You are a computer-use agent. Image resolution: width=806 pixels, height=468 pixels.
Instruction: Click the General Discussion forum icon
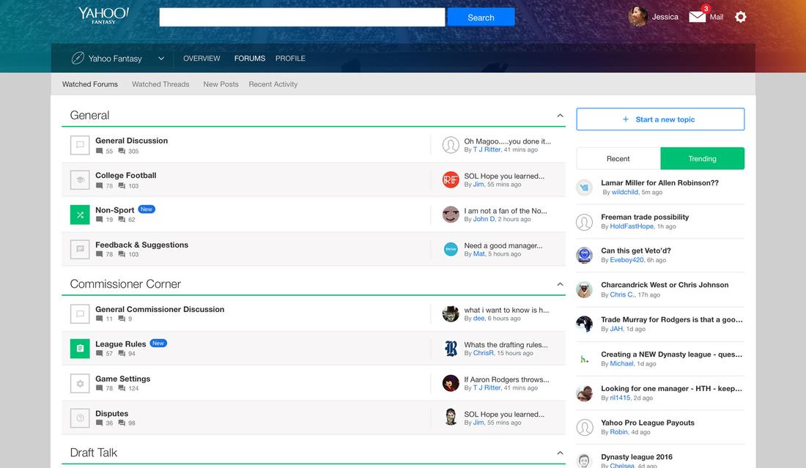[x=80, y=145]
